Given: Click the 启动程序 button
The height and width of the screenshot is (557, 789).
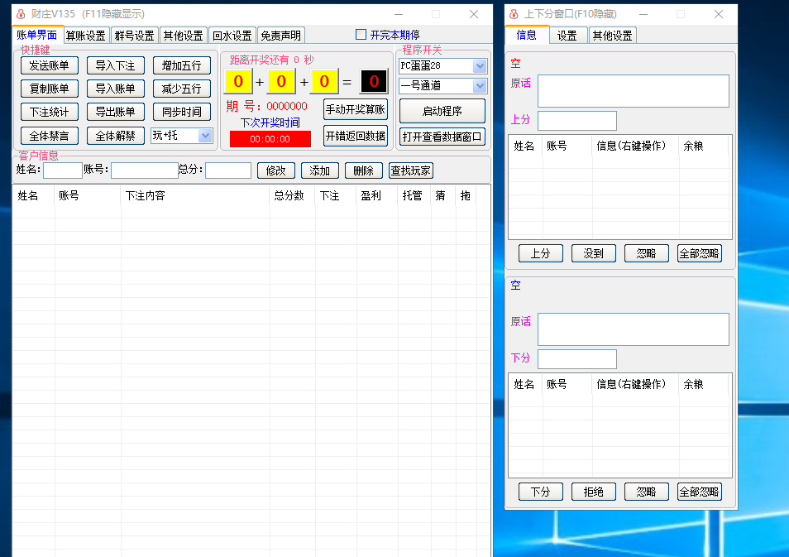Looking at the screenshot, I should coord(442,111).
